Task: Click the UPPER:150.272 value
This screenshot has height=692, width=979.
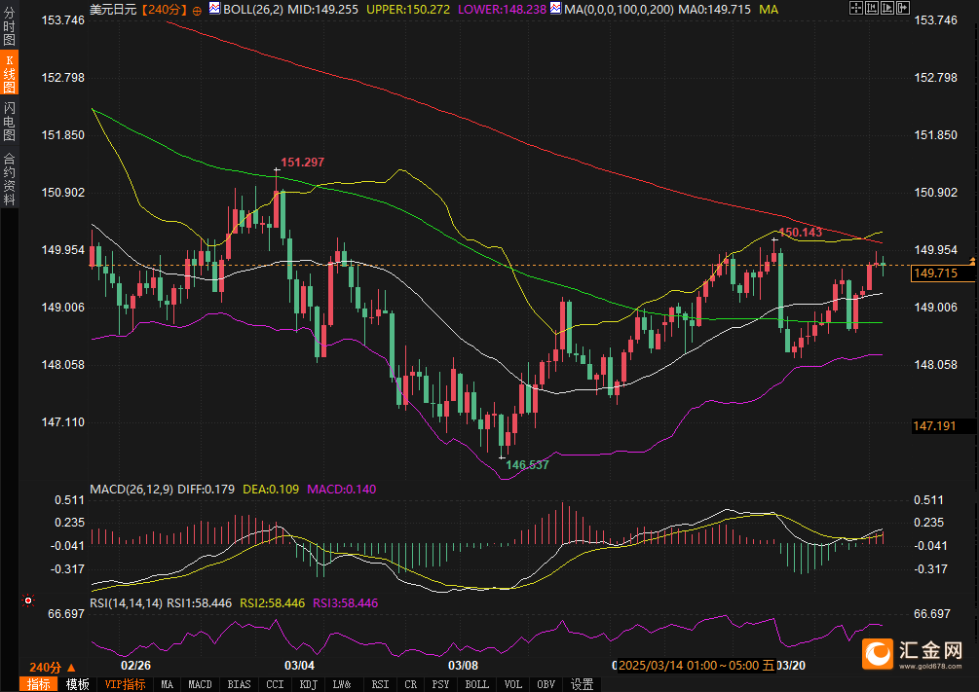Action: point(408,10)
